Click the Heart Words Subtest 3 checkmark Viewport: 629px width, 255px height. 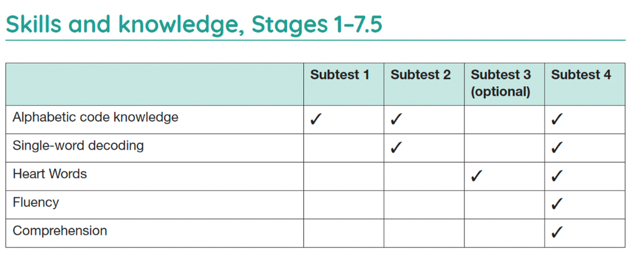(x=476, y=176)
